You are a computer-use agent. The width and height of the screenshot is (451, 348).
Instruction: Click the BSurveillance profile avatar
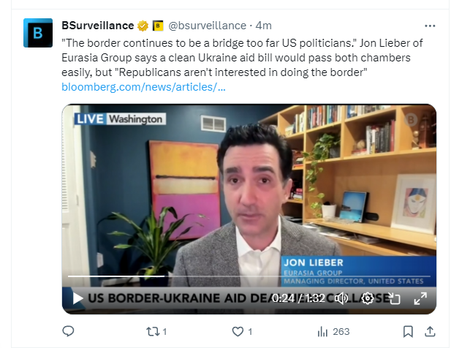[x=38, y=33]
